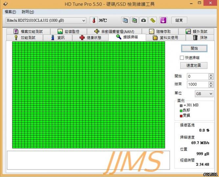The height and width of the screenshot is (177, 219).
Task: Click the 速度地圖 speed map button
Action: pyautogui.click(x=194, y=66)
